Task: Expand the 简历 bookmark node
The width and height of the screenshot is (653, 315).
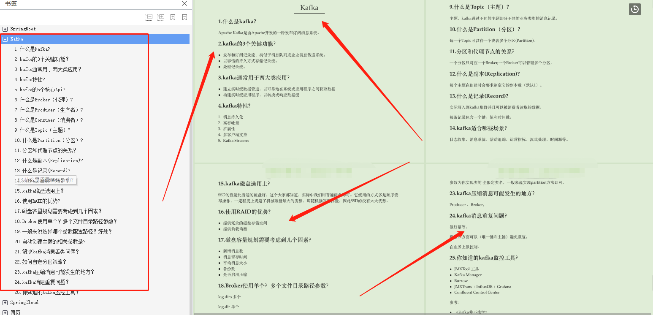Action: tap(5, 312)
